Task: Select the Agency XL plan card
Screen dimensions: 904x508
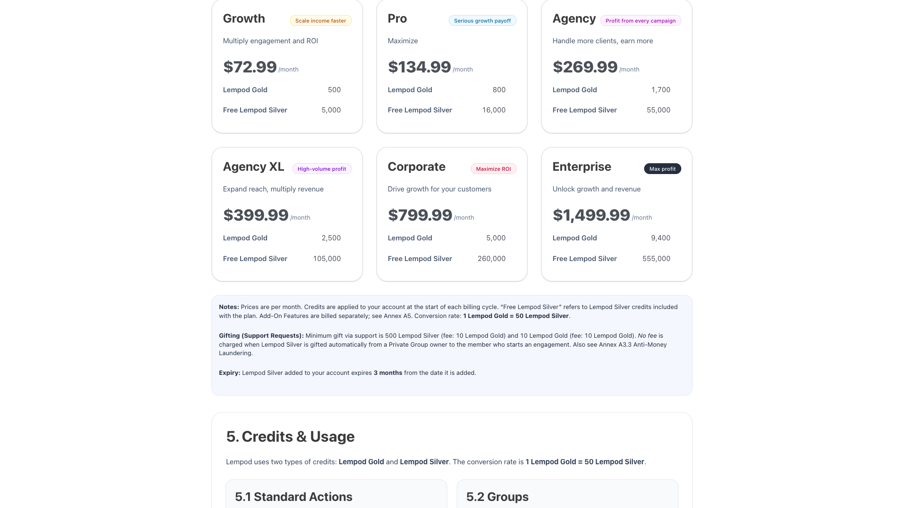Action: point(287,214)
